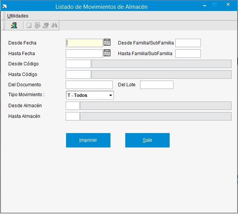
Task: Click the application icon in title bar
Action: (x=5, y=6)
